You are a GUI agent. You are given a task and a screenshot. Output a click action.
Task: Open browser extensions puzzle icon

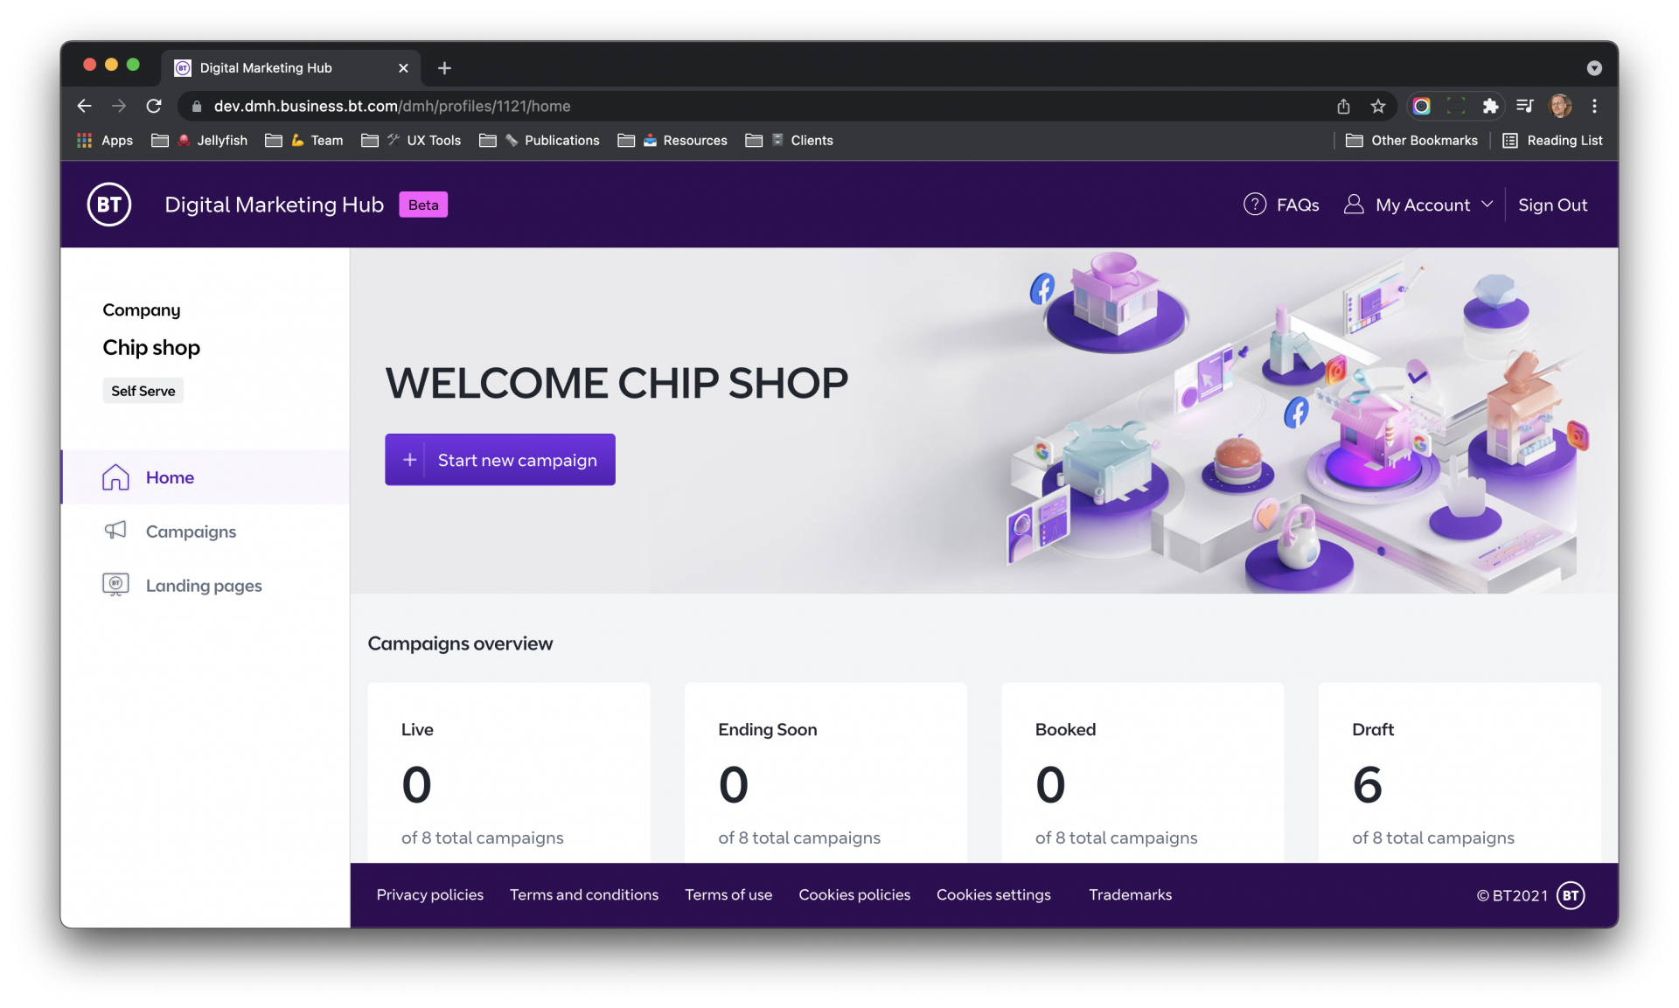click(1490, 106)
